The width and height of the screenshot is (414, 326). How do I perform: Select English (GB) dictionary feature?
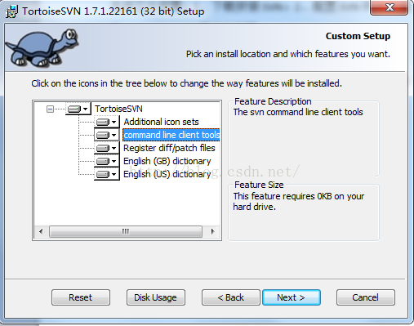coord(167,161)
